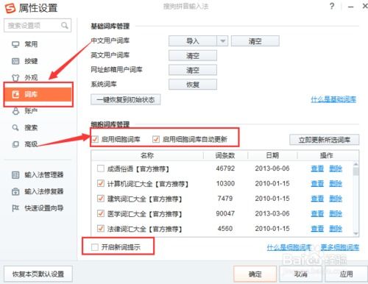
Task: Open the 什么是基础词库 link
Action: pos(333,99)
